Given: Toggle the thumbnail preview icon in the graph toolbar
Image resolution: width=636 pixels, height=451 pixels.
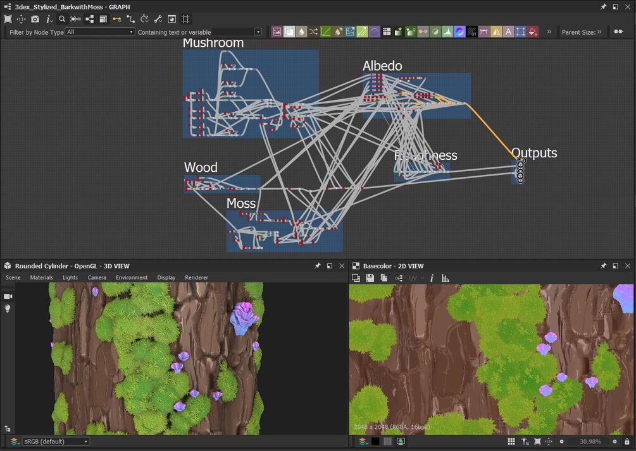Looking at the screenshot, I should click(172, 19).
